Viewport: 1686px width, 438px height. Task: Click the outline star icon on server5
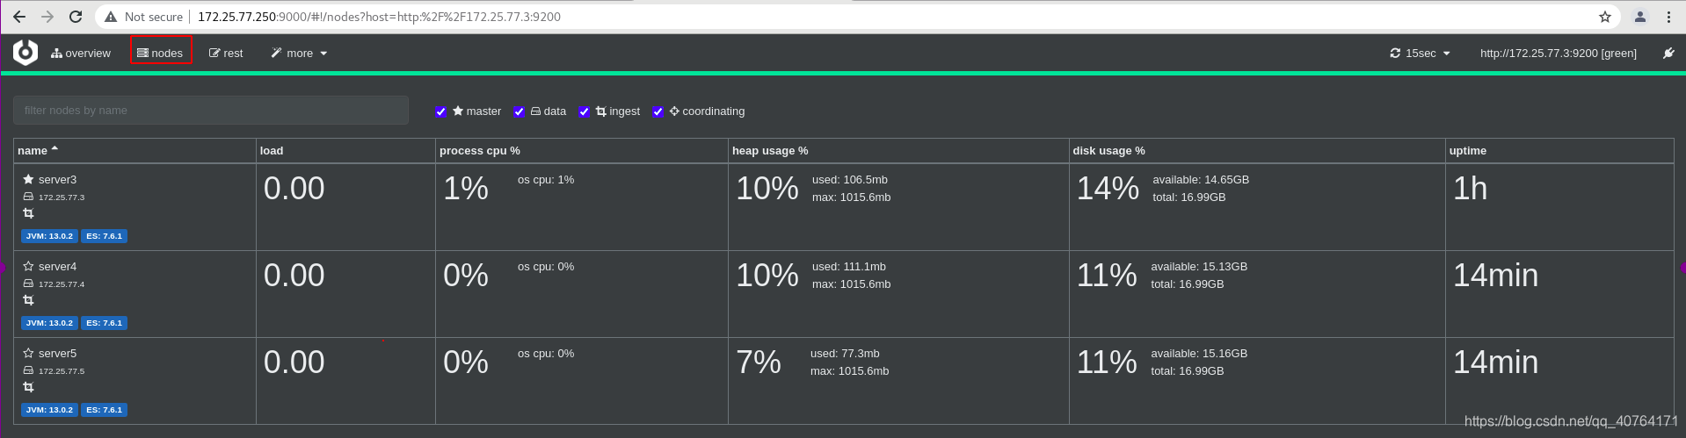pos(28,353)
